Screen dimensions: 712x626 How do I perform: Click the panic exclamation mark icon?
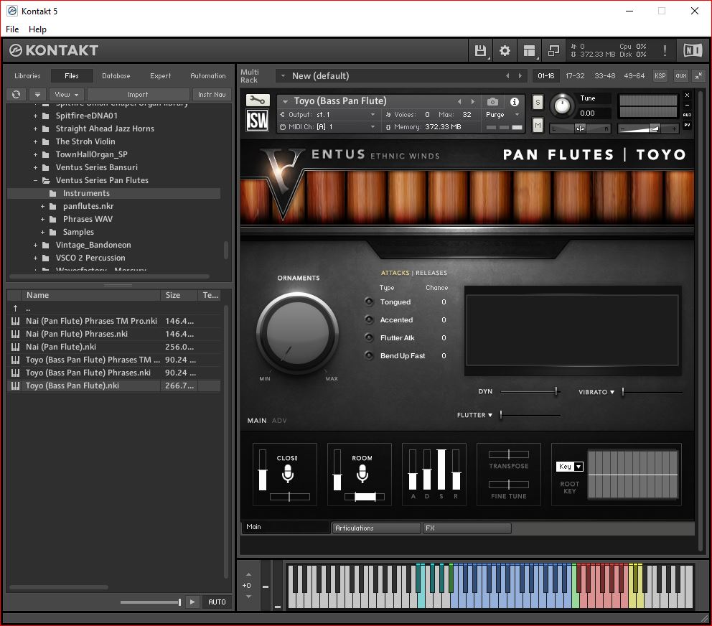click(665, 50)
